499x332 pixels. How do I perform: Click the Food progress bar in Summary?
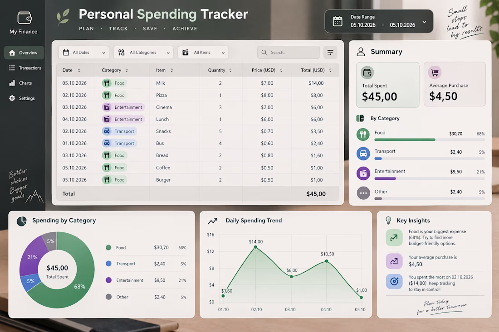pos(430,140)
